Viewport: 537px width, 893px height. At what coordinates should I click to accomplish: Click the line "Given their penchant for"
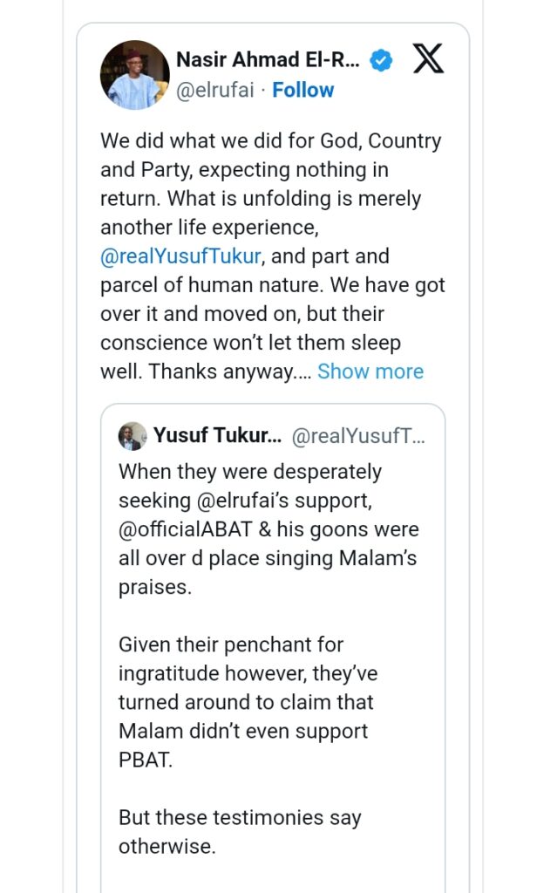[231, 644]
